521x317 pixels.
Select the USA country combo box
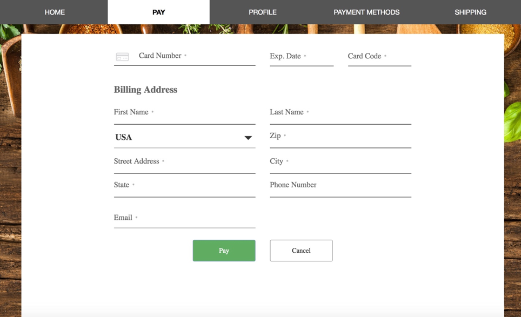tap(178, 137)
